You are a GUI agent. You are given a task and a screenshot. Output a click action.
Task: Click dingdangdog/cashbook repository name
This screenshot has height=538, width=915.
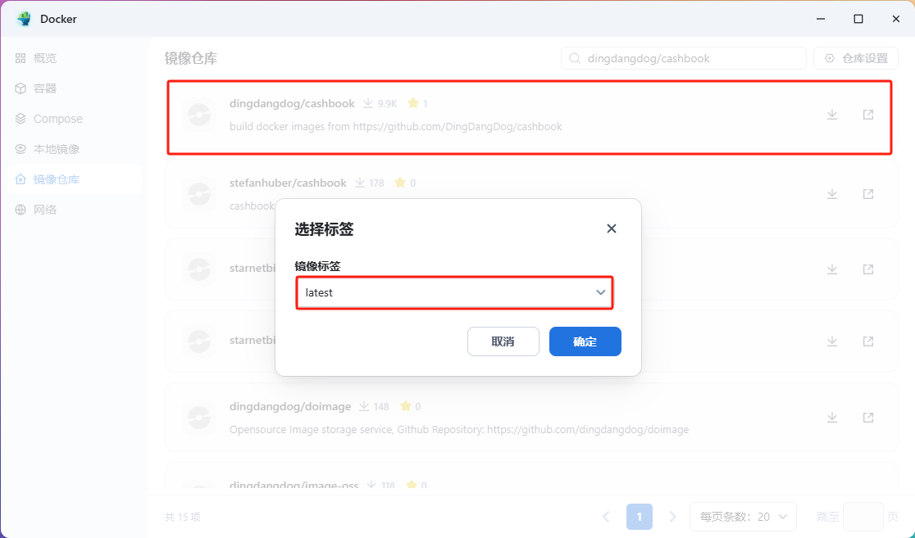point(292,103)
